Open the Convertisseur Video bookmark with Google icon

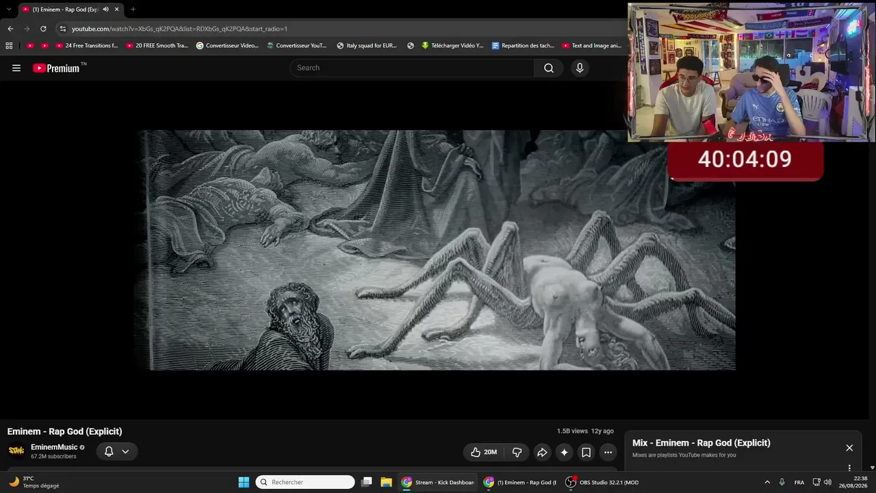point(227,46)
